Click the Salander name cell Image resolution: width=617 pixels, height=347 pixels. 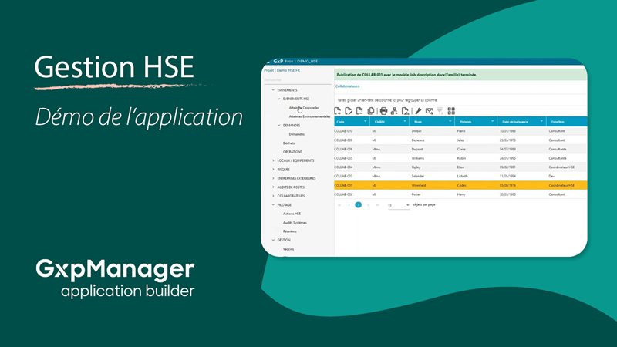[418, 177]
